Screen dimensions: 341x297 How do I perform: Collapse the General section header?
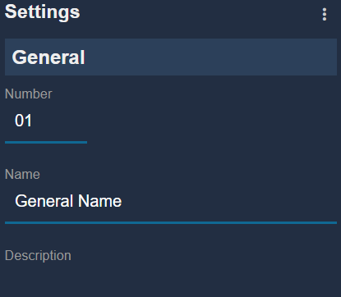tap(171, 57)
